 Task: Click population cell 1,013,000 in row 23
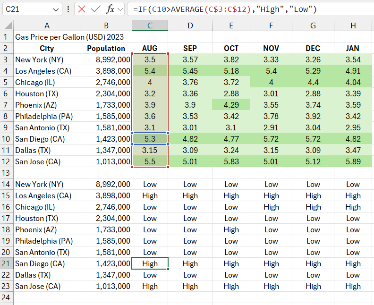point(106,286)
